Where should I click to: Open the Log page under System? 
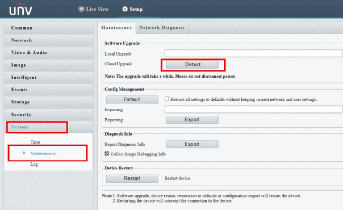pos(34,164)
